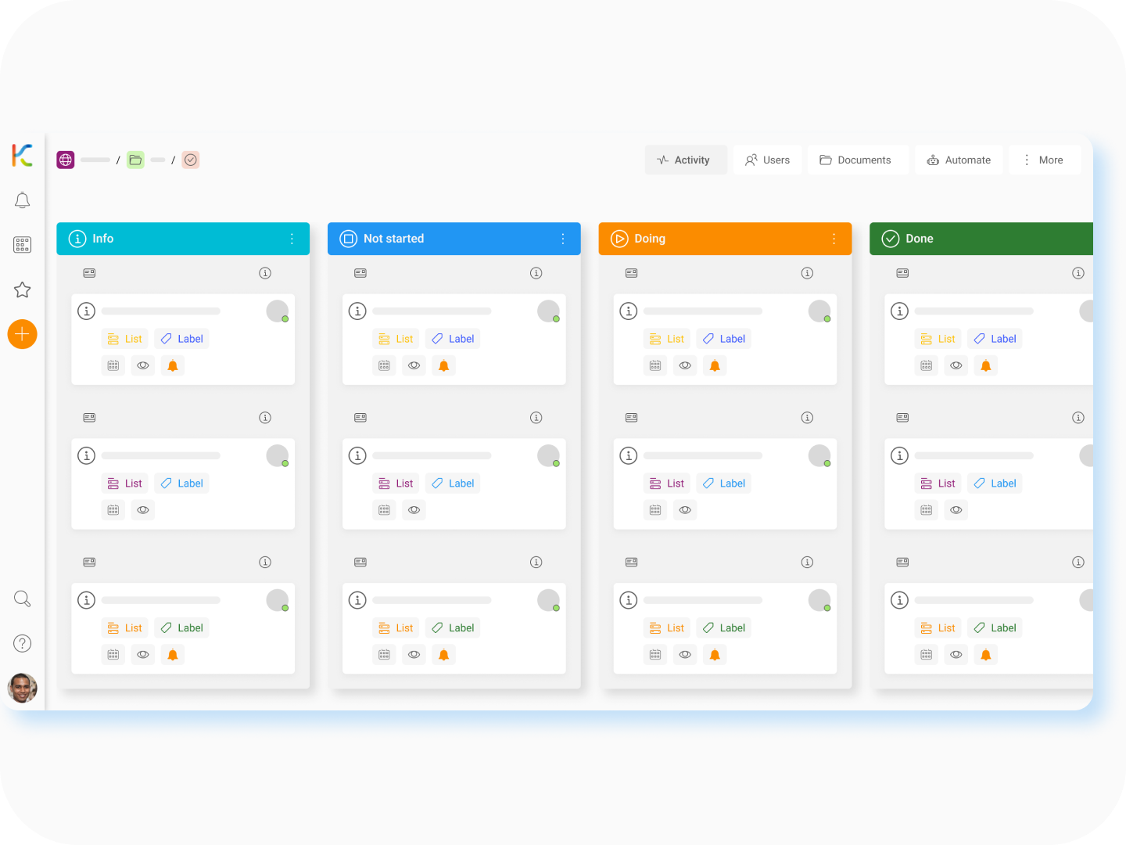Open the Doing column three-dot menu
This screenshot has width=1126, height=845.
(x=834, y=239)
